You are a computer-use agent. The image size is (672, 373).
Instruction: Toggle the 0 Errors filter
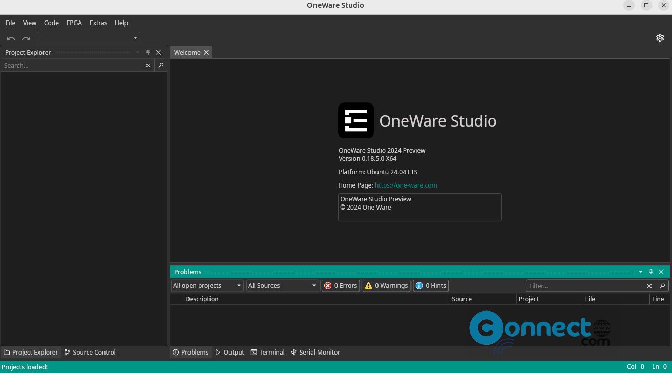tap(341, 286)
